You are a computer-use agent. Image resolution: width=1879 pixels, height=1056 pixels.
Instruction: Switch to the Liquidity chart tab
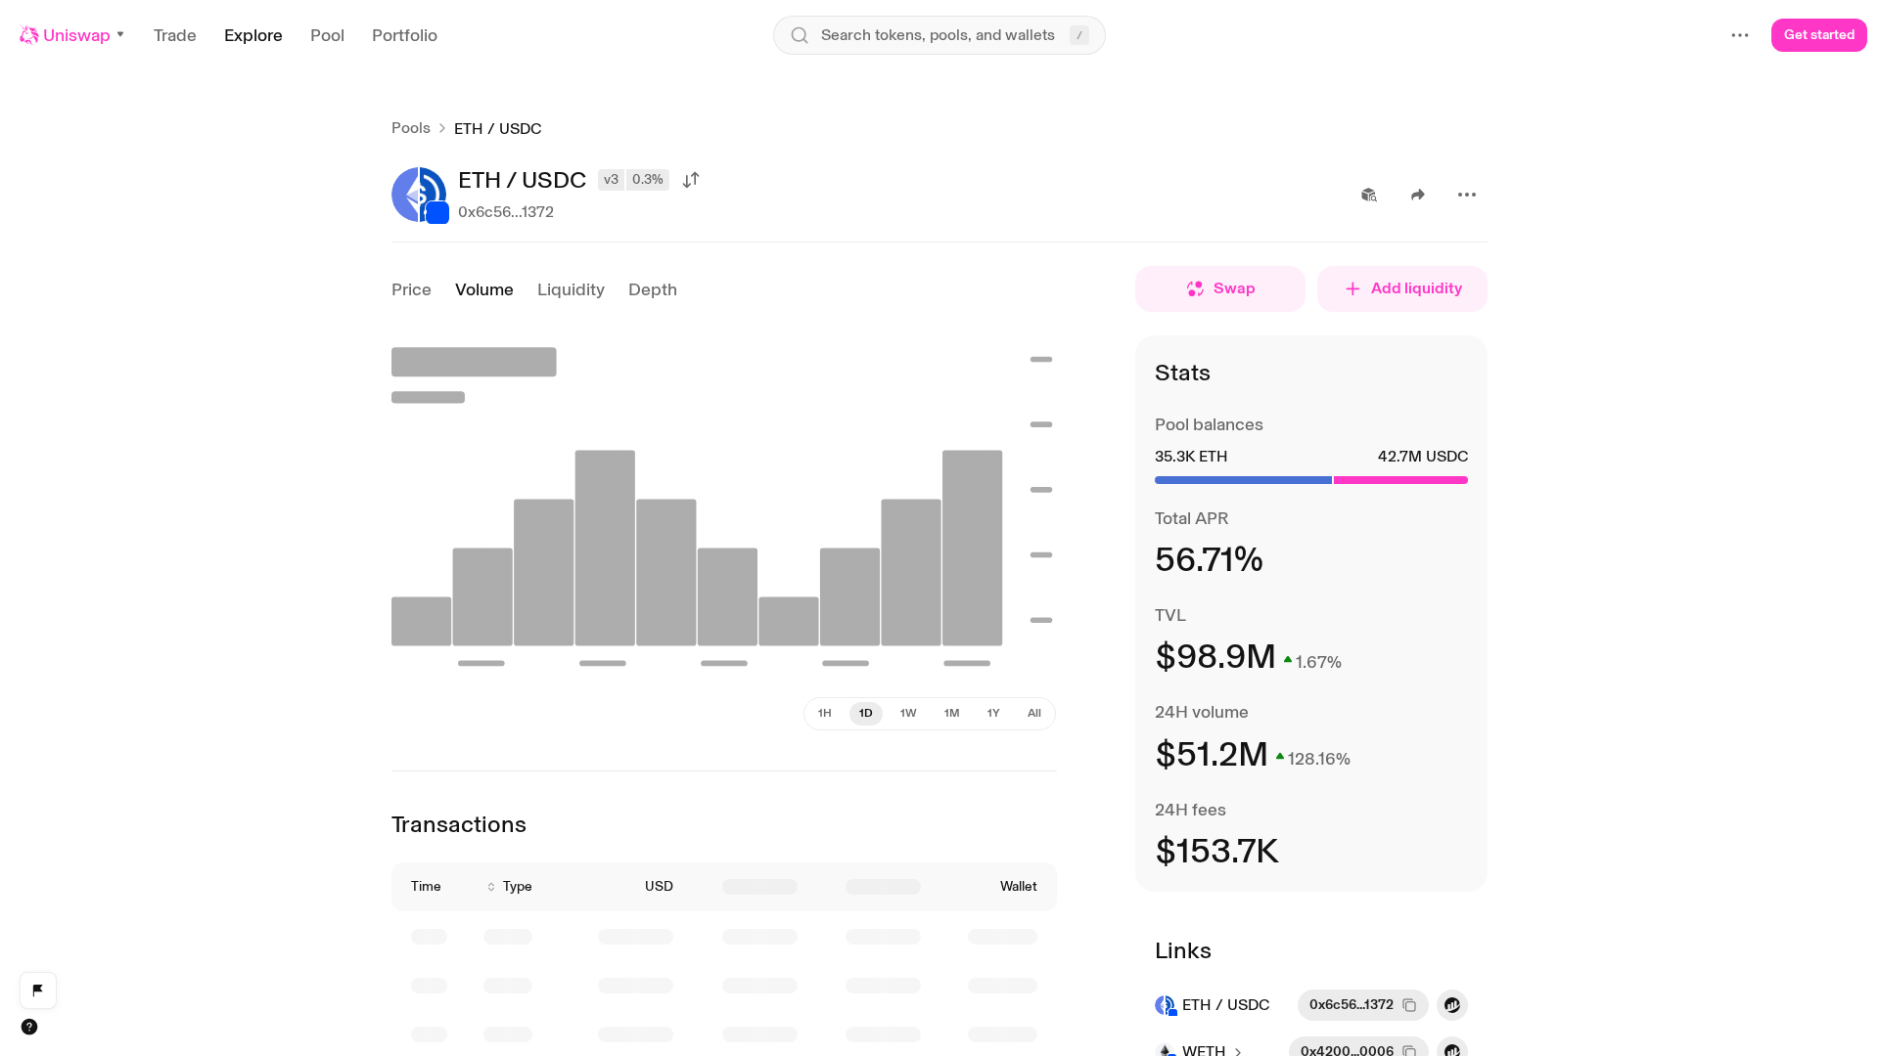[571, 289]
